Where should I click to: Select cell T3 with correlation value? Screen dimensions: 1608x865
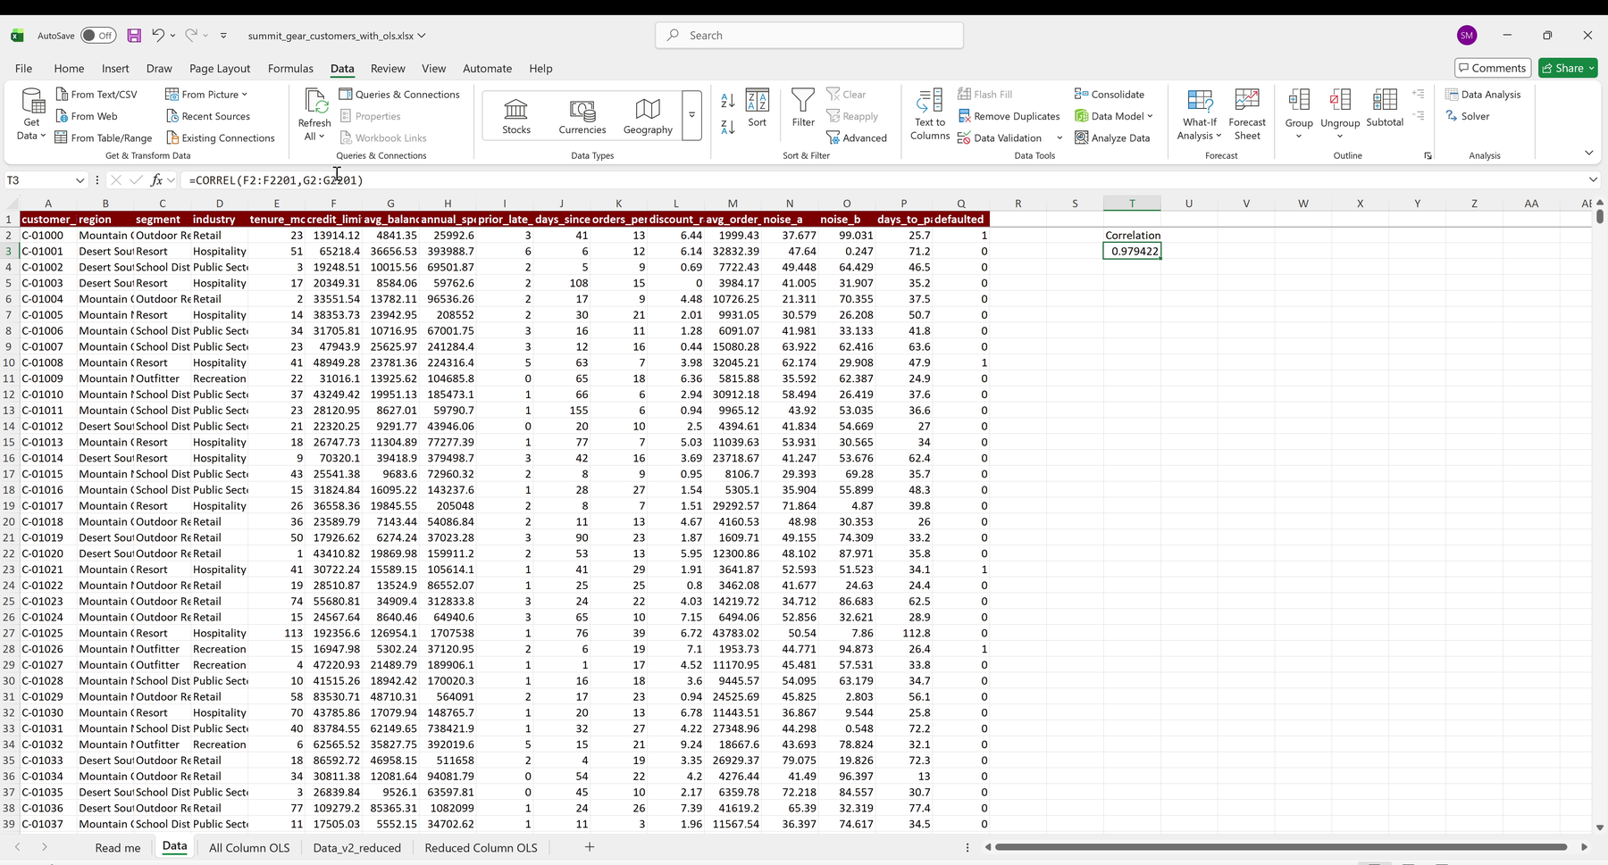click(1132, 252)
